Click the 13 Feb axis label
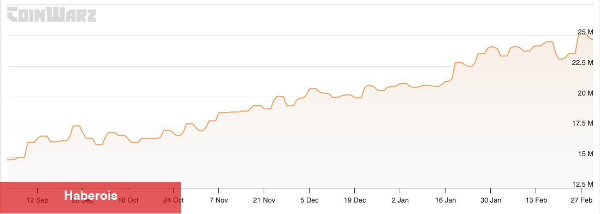Image resolution: width=600 pixels, height=214 pixels. pos(536,200)
